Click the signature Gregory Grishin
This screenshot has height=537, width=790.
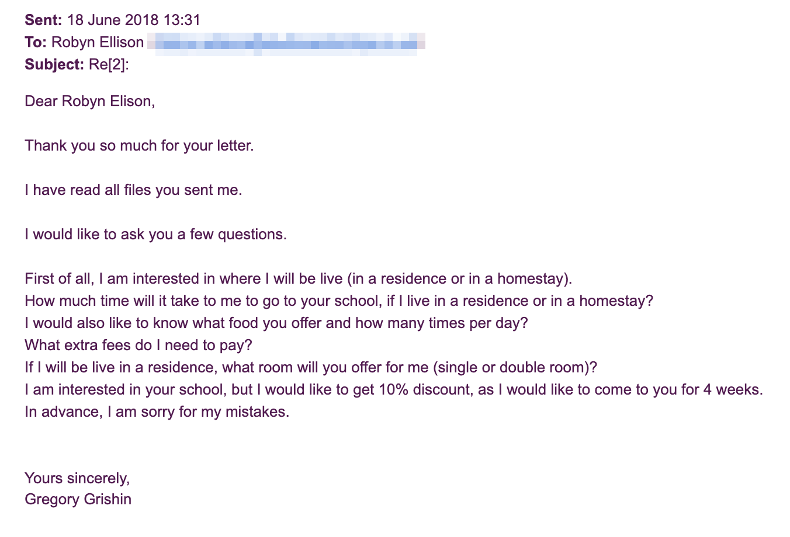[78, 499]
